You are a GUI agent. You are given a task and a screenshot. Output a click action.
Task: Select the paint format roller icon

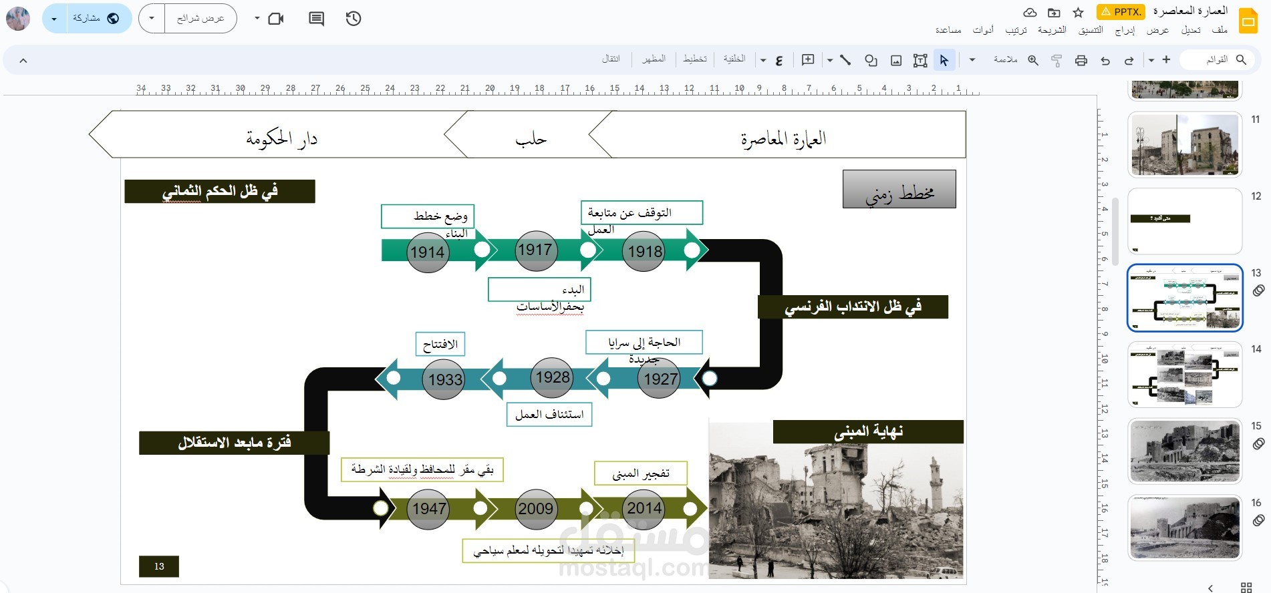(1056, 60)
